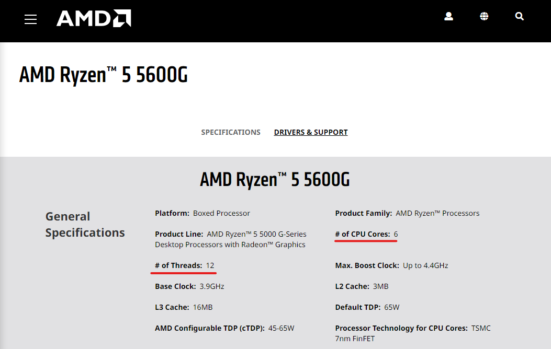Viewport: 551px width, 349px height.
Task: Click the Max. Boost Clock value
Action: click(x=425, y=265)
